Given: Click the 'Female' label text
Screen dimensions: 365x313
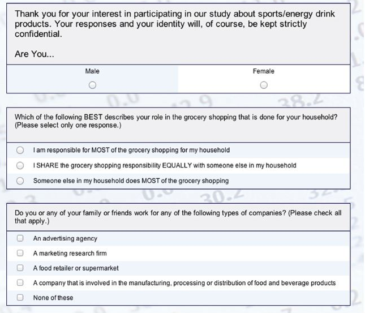Looking at the screenshot, I should [264, 71].
